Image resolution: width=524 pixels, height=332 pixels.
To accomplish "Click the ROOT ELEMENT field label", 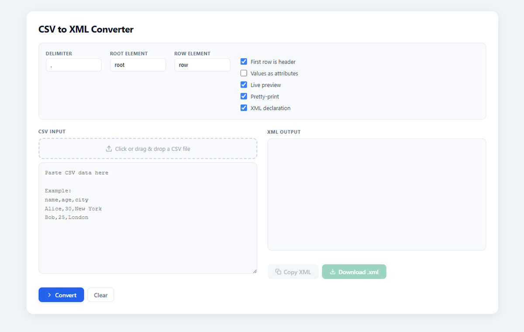I will 129,54.
